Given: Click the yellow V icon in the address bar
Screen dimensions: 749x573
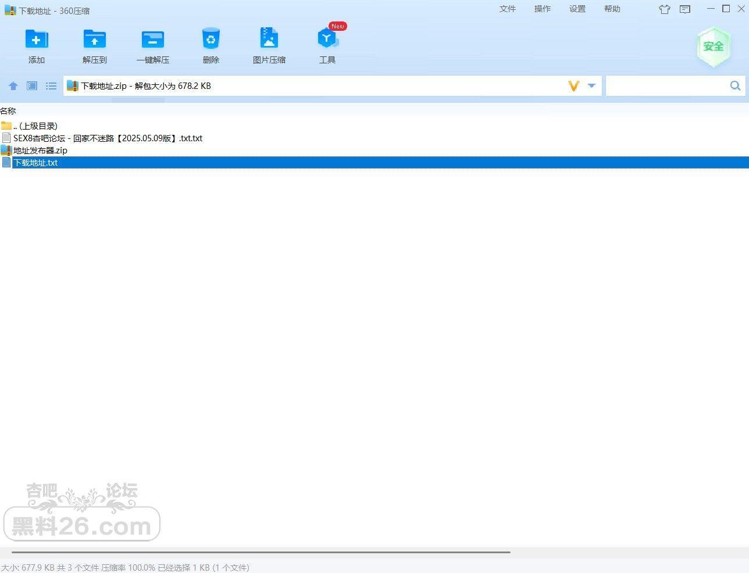Looking at the screenshot, I should 574,86.
